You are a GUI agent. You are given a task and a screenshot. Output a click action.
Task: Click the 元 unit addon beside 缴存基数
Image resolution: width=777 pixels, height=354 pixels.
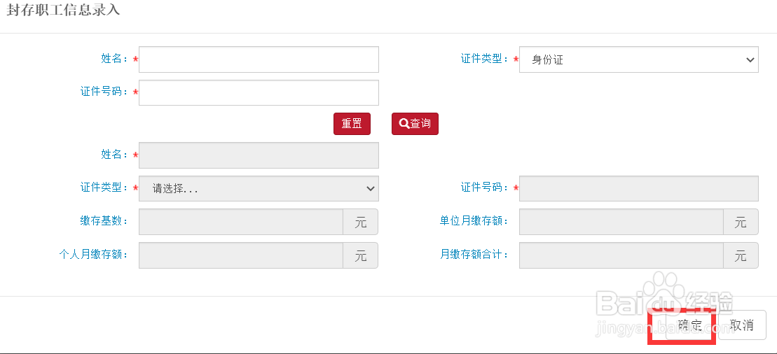click(361, 222)
